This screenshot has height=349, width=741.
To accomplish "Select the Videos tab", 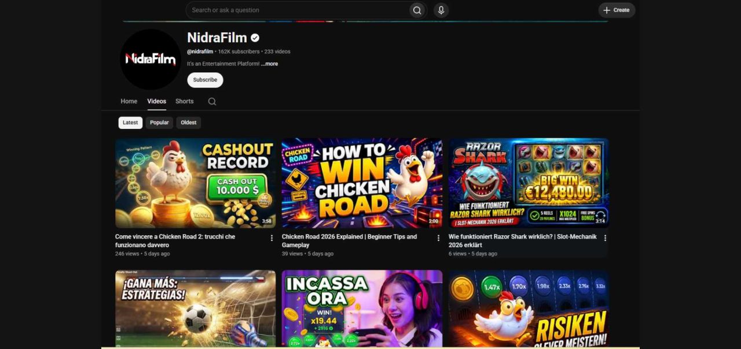I will 156,101.
